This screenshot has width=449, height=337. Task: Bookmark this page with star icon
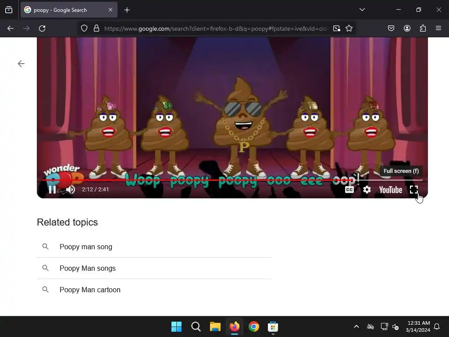pos(349,29)
